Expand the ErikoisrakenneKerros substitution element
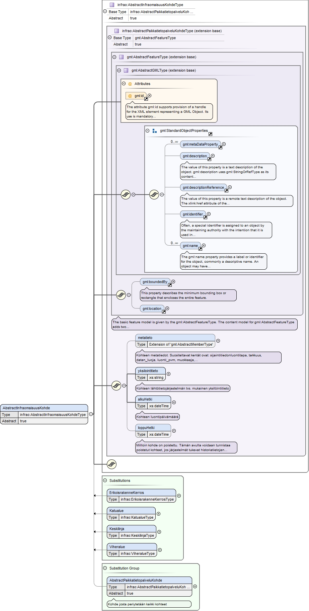 click(x=179, y=496)
